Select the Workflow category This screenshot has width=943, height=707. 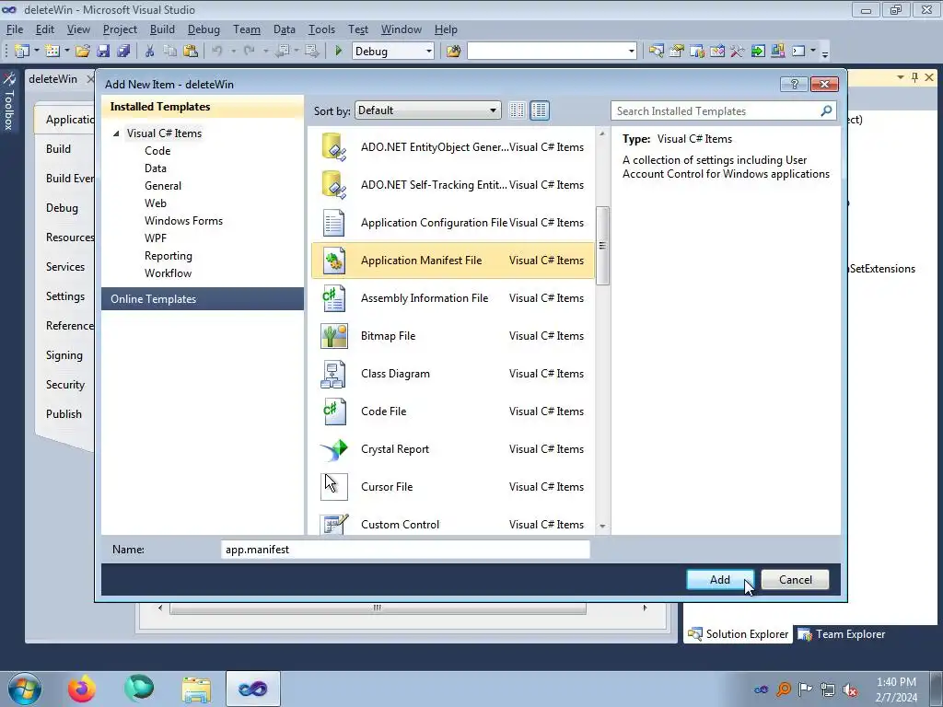168,272
